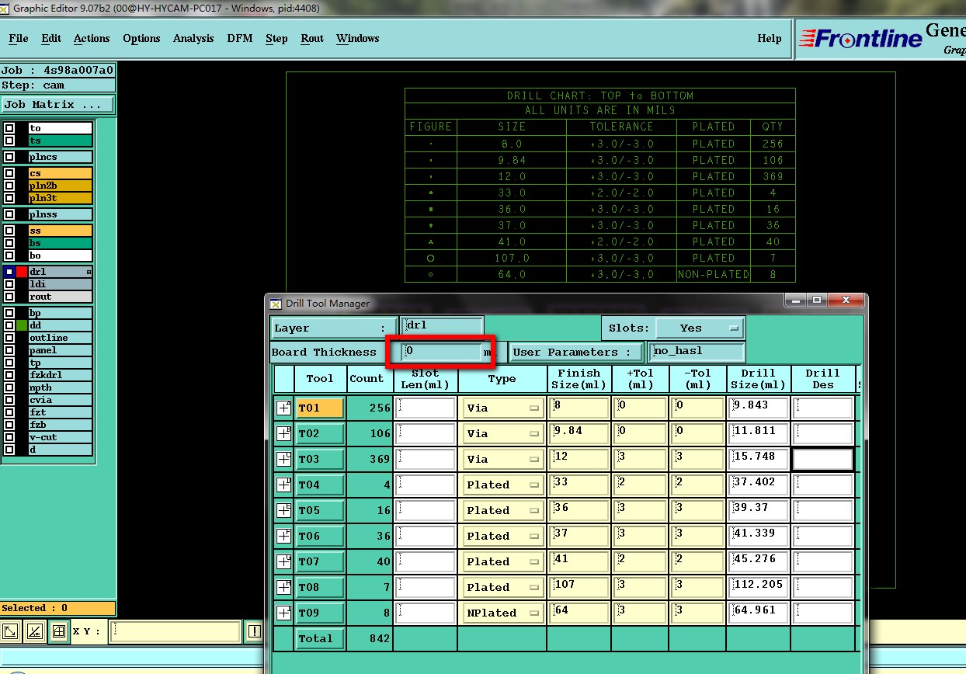This screenshot has height=674, width=966.
Task: Click the Drill Size field showing 9.843
Action: tap(758, 408)
